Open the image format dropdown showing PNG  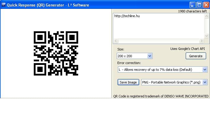pyautogui.click(x=205, y=82)
